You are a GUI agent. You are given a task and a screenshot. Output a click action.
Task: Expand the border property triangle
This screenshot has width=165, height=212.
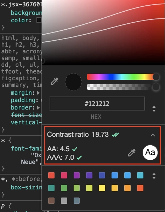pyautogui.click(x=39, y=108)
